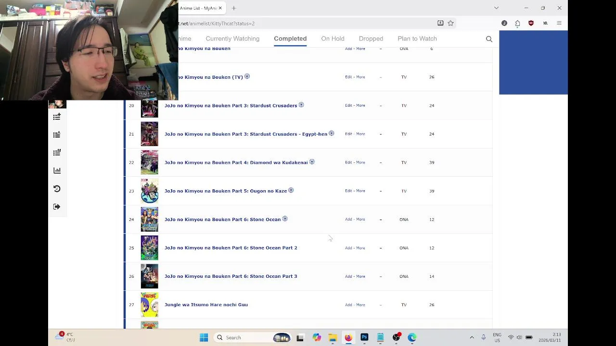Viewport: 616px width, 346px height.
Task: Click Add for Stone Ocean Part 2 row
Action: point(348,248)
